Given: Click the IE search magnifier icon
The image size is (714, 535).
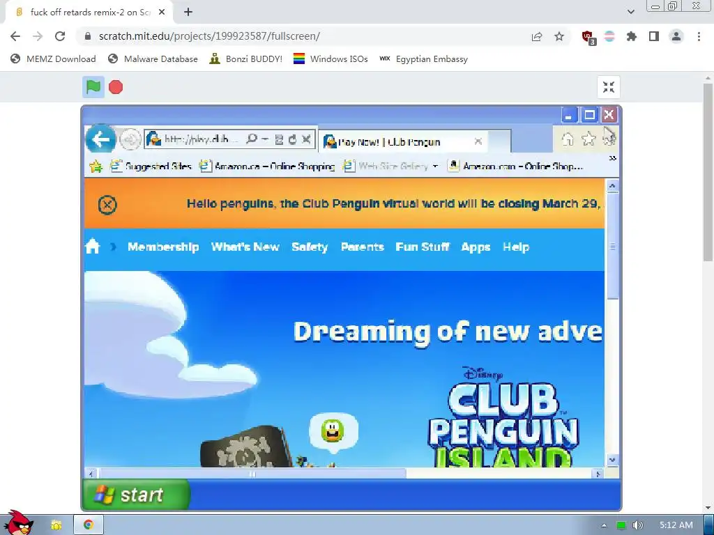Looking at the screenshot, I should click(251, 139).
